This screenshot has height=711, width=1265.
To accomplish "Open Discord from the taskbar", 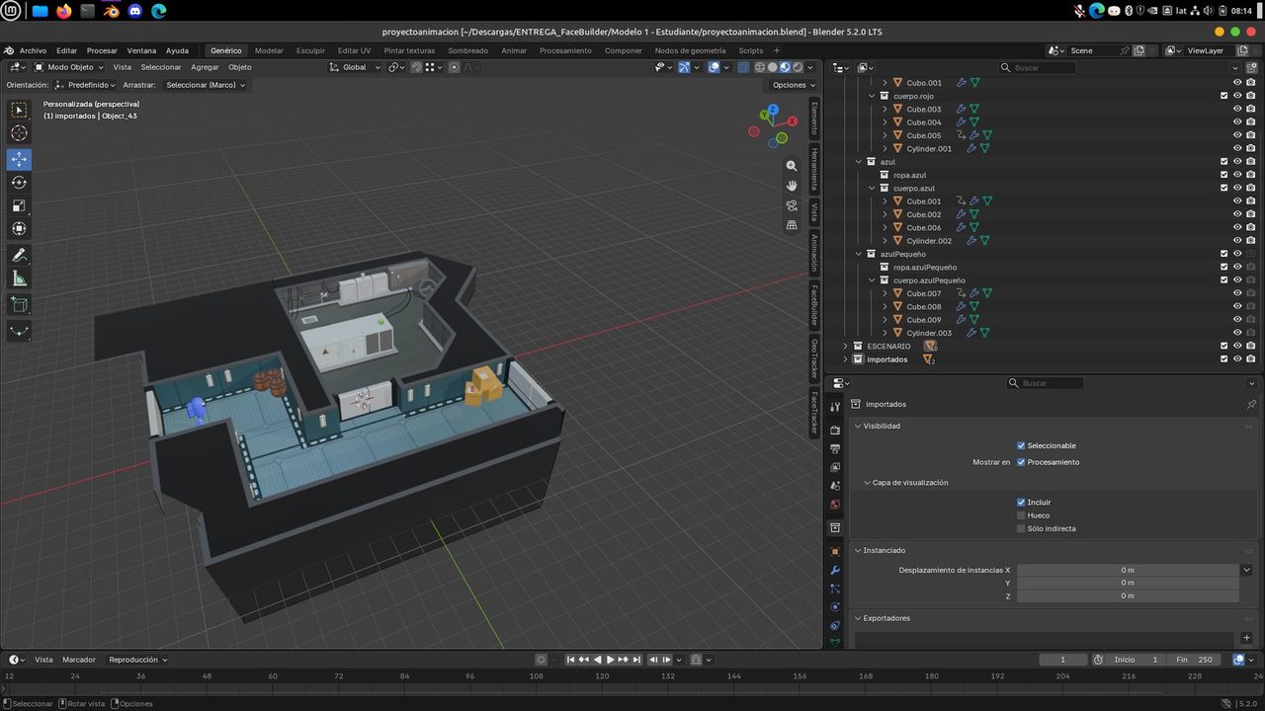I will tap(135, 11).
